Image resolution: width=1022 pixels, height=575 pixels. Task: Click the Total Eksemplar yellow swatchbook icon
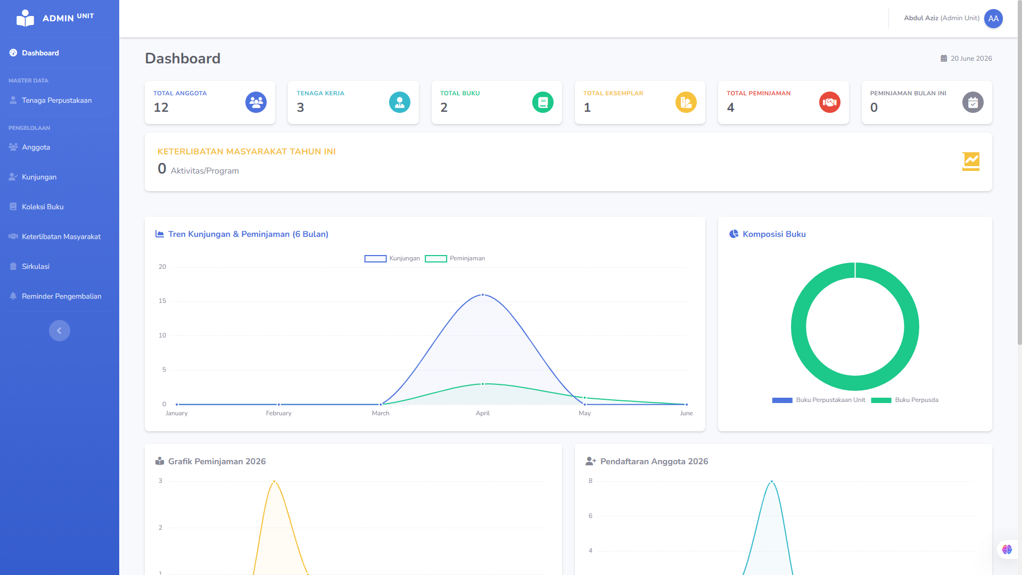[686, 102]
